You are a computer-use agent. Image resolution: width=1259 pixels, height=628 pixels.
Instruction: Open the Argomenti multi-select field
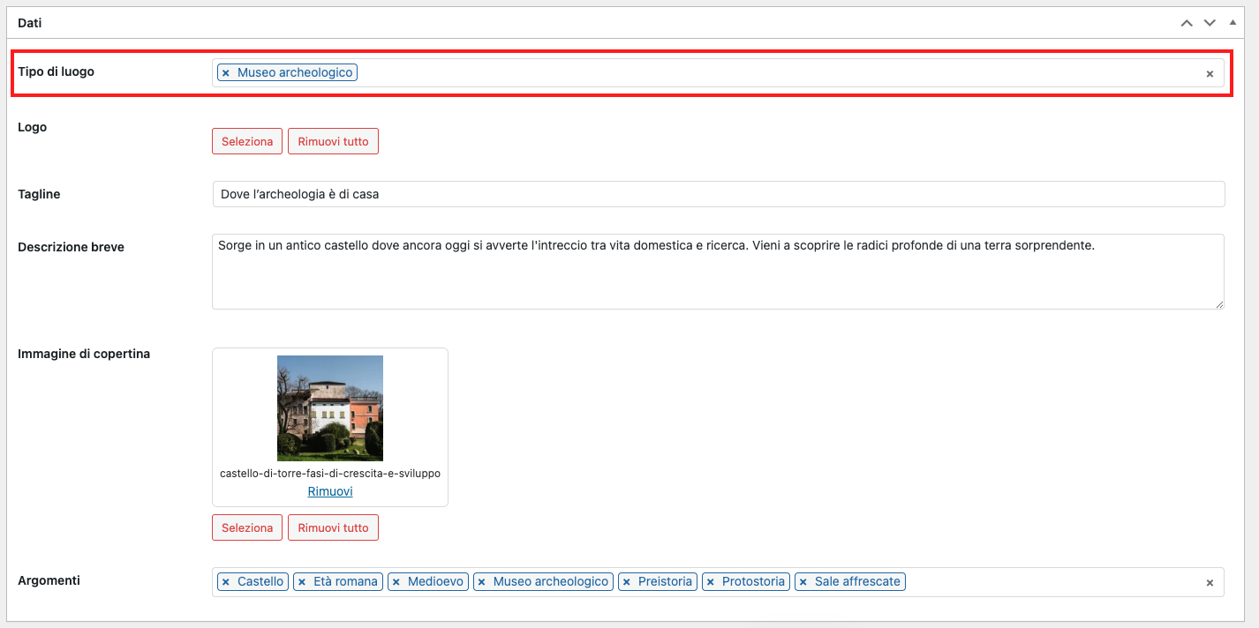(719, 582)
